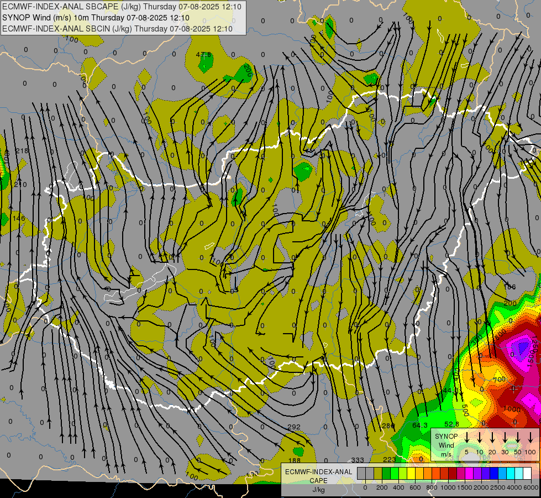Click the 600 legend tick label
Viewport: 541px width, 498px height.
415,487
